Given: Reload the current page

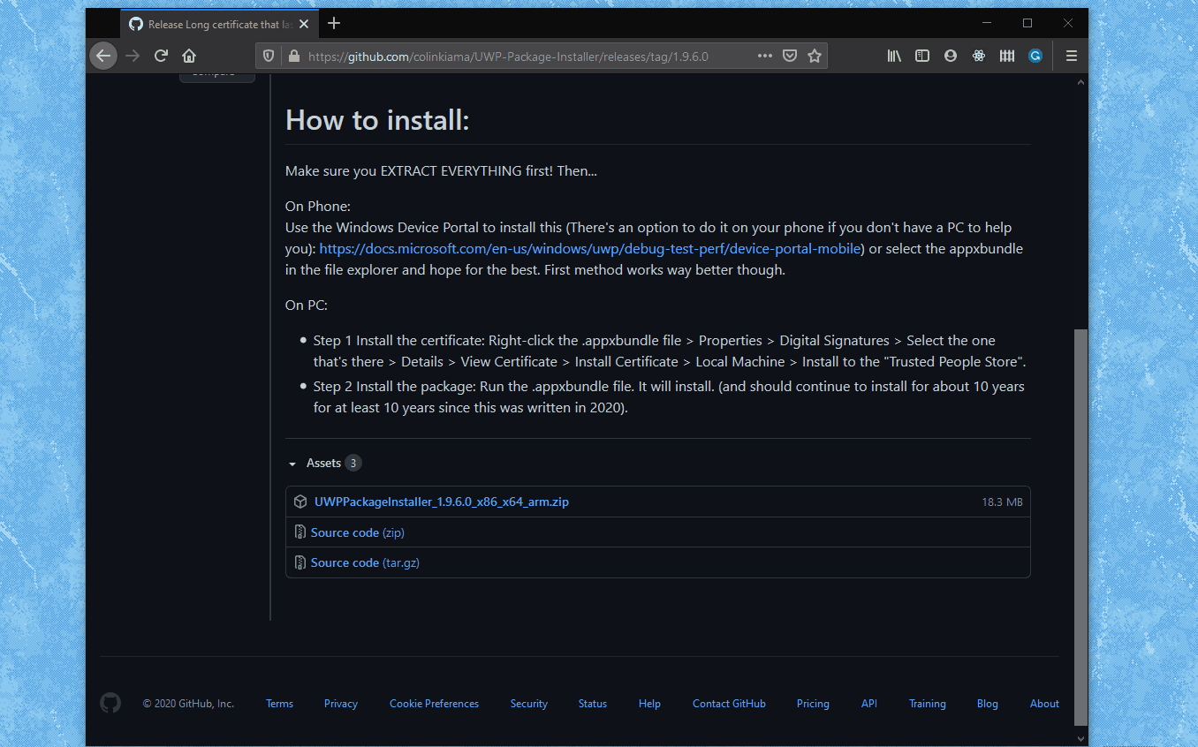Looking at the screenshot, I should [161, 56].
